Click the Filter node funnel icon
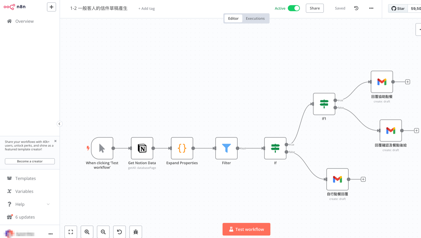Screen dimensions: 421x238 [226, 148]
